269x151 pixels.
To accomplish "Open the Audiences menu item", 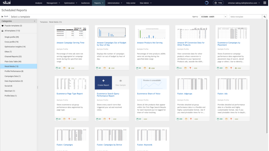I will [85, 3].
